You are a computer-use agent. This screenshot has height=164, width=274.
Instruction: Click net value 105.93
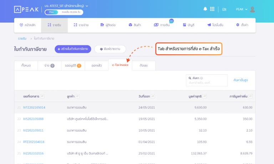point(202,142)
